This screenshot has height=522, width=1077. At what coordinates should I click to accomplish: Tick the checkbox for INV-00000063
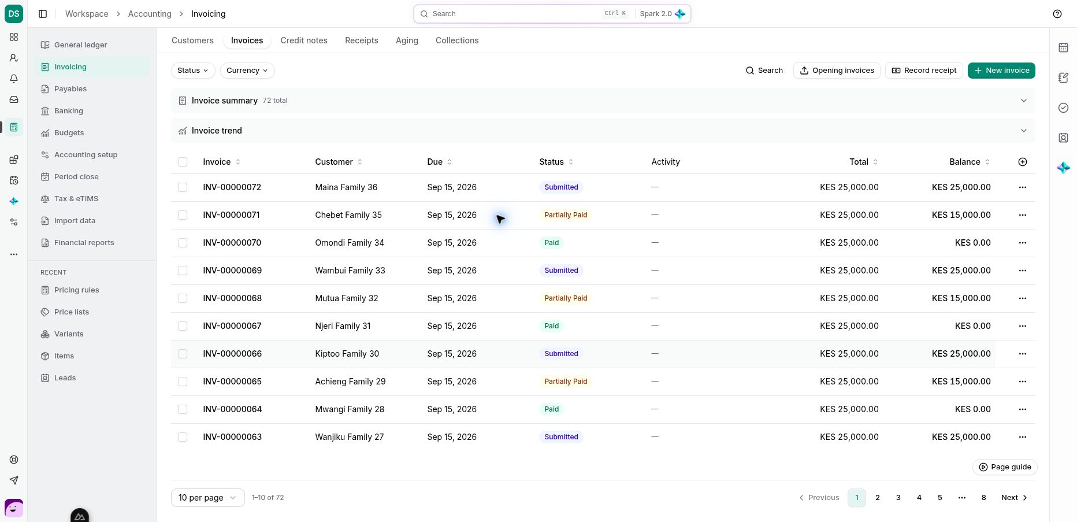(x=183, y=437)
